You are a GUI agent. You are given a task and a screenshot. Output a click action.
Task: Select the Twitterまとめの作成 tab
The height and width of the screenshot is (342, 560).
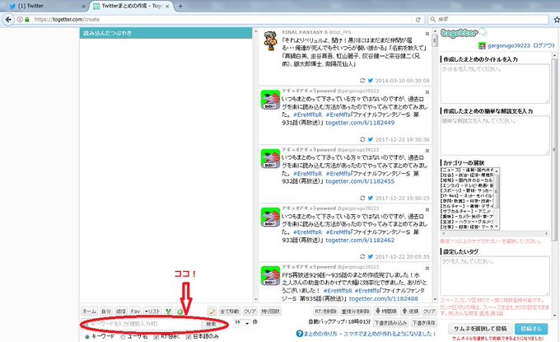tap(131, 6)
